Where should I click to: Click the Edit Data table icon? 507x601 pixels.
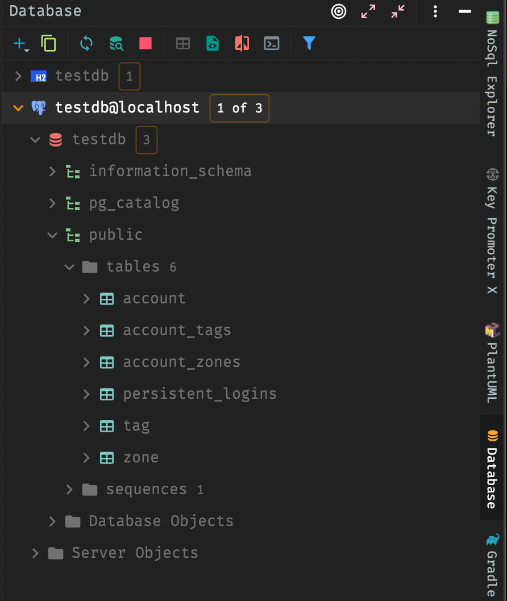[183, 43]
